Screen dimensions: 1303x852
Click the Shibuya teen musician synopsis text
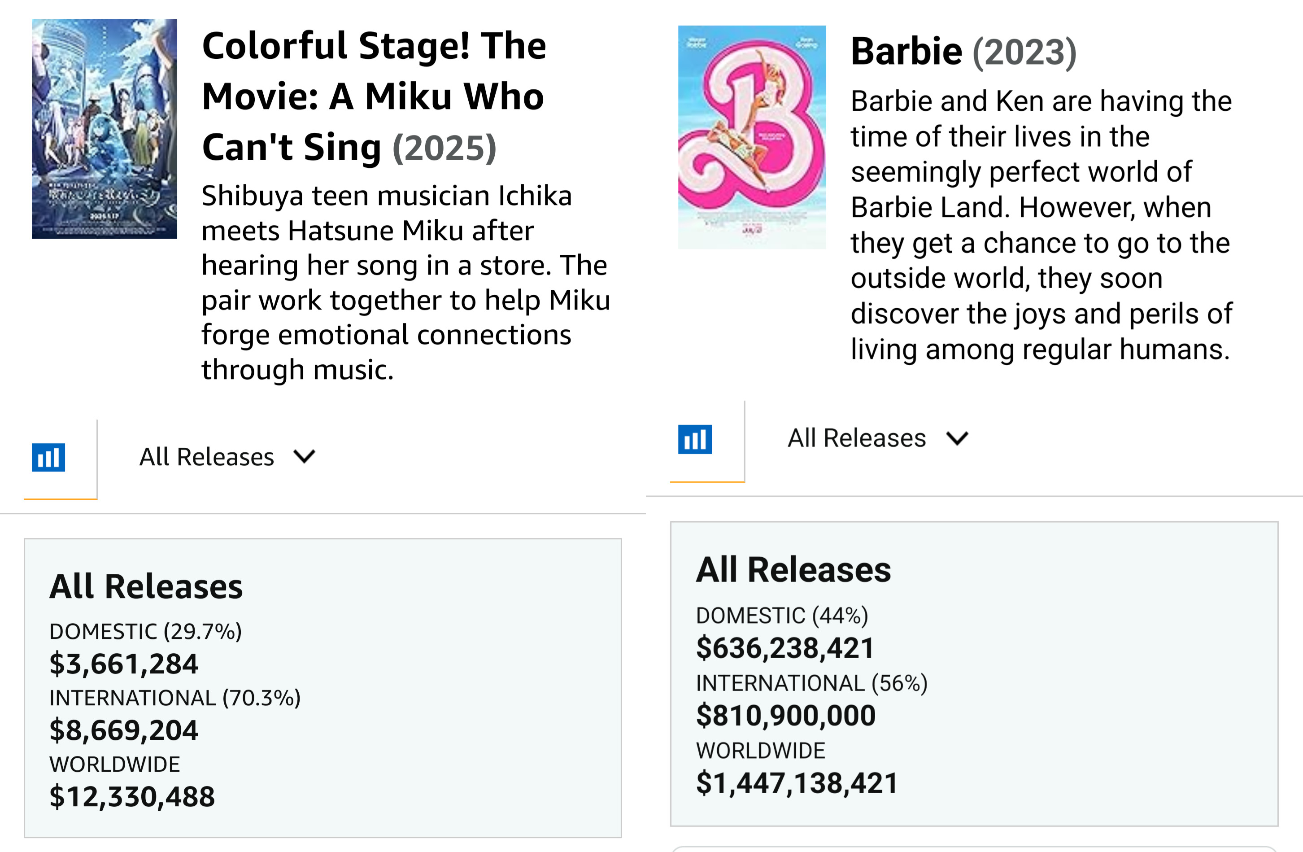coord(405,282)
